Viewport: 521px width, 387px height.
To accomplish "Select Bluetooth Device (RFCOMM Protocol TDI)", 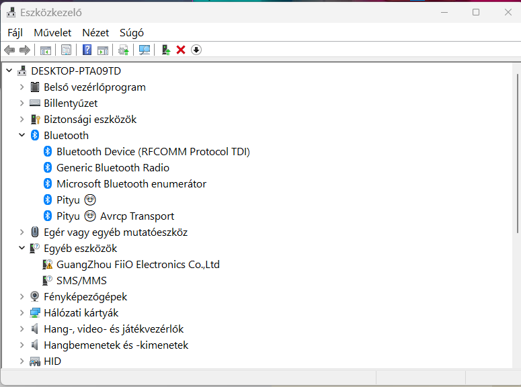I will point(153,151).
